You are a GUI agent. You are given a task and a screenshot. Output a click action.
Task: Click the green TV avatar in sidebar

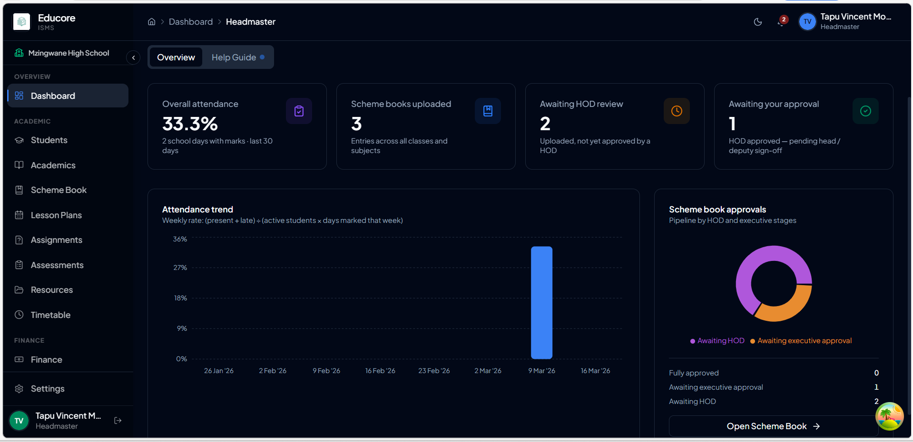pyautogui.click(x=19, y=421)
